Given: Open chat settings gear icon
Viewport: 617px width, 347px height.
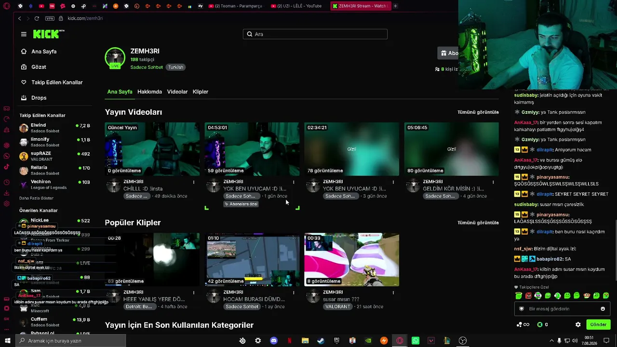Looking at the screenshot, I should pos(578,325).
